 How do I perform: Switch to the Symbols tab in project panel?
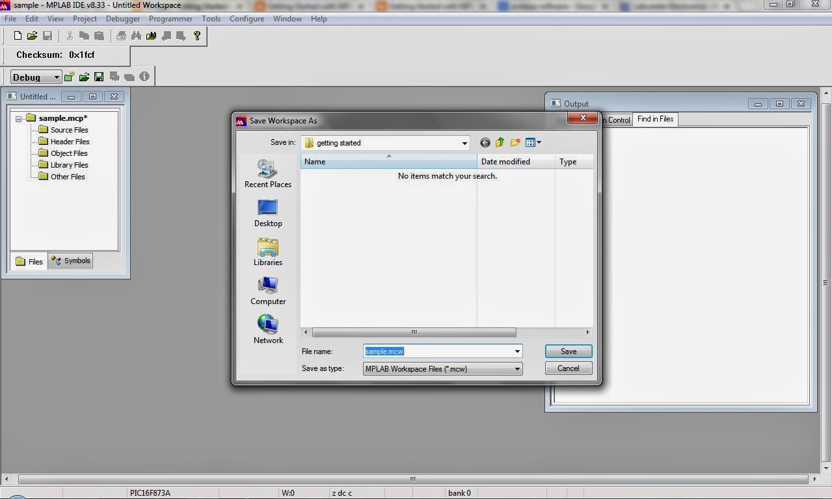pos(70,261)
